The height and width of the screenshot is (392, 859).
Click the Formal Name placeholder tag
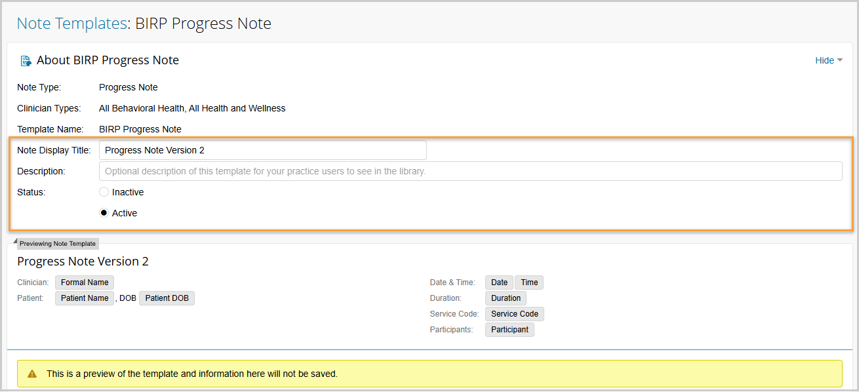coord(85,283)
